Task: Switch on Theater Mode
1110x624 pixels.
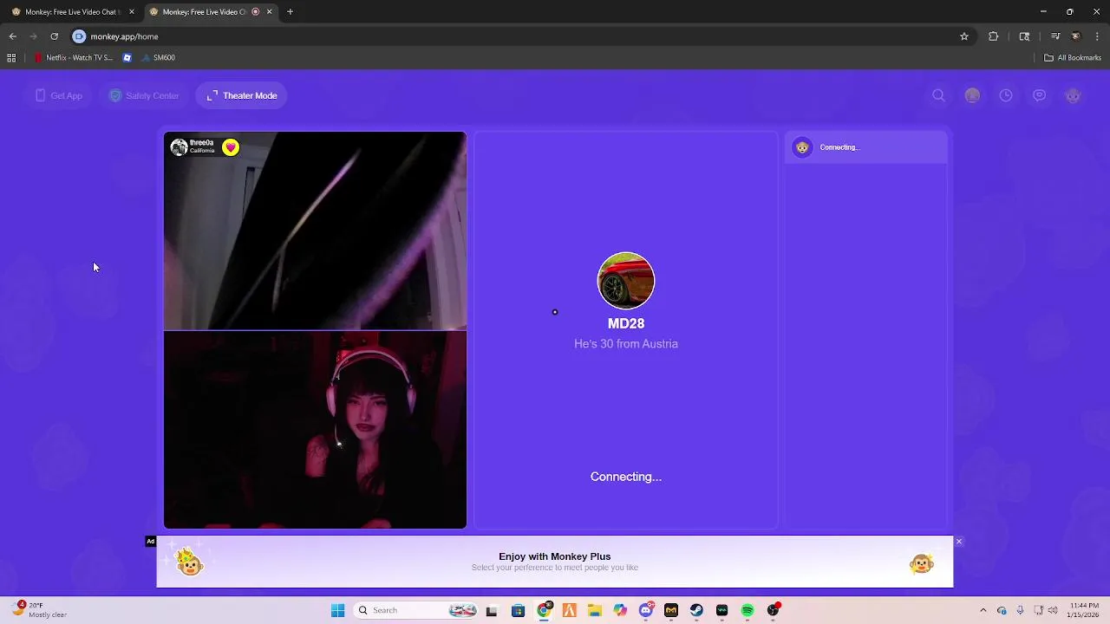Action: point(242,95)
